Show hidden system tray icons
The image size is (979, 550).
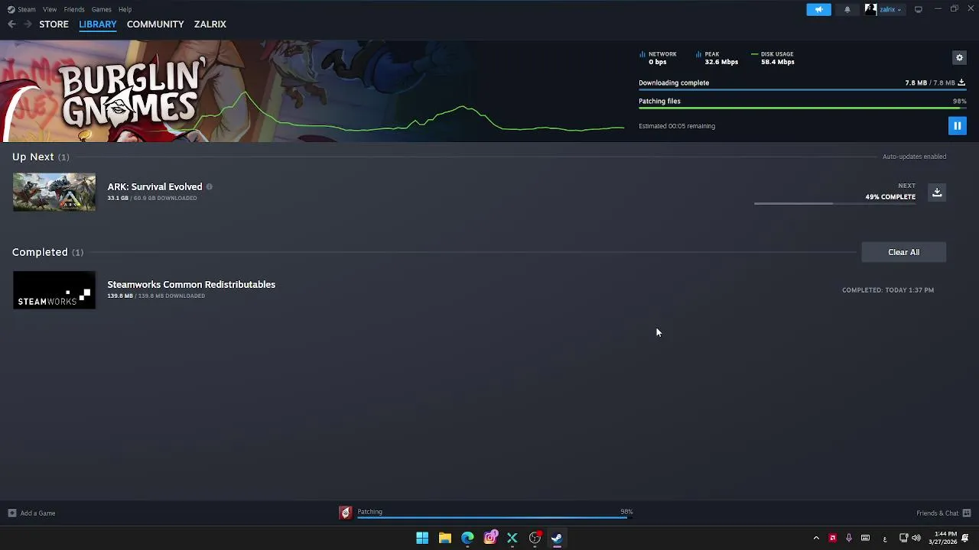click(816, 538)
